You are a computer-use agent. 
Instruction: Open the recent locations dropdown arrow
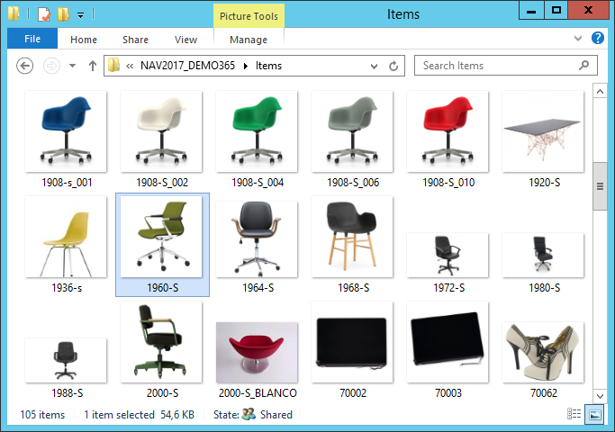click(x=72, y=66)
